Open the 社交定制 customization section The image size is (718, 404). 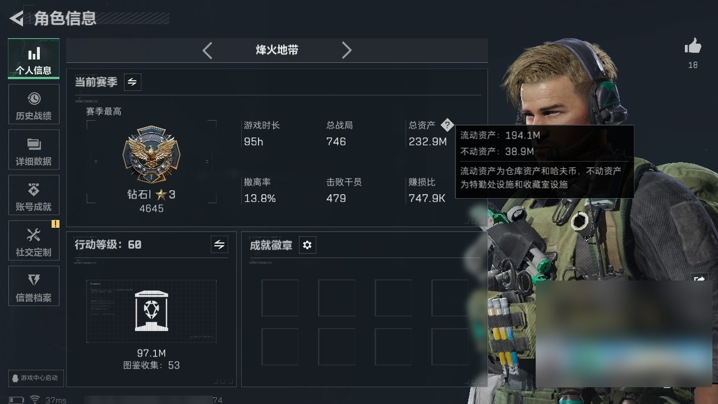[x=34, y=241]
